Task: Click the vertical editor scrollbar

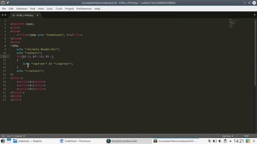Action: click(x=255, y=52)
